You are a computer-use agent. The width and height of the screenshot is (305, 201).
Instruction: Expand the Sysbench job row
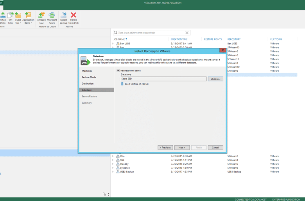click(x=113, y=167)
